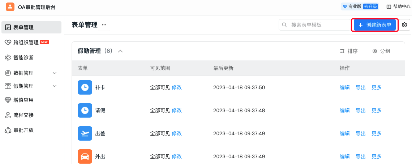Open the 出差 airplane form icon
The image size is (412, 164).
point(85,133)
